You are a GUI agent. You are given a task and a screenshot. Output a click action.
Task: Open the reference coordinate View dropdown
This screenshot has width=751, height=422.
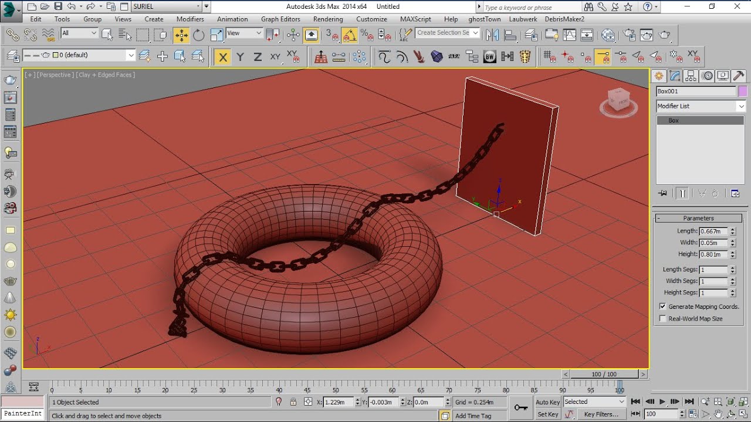tap(244, 33)
